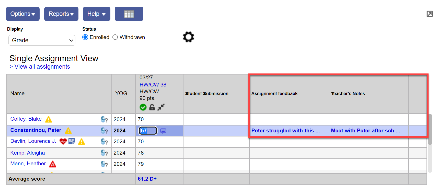Click View all assignments link
Screen dimensions: 438x188
[42, 67]
